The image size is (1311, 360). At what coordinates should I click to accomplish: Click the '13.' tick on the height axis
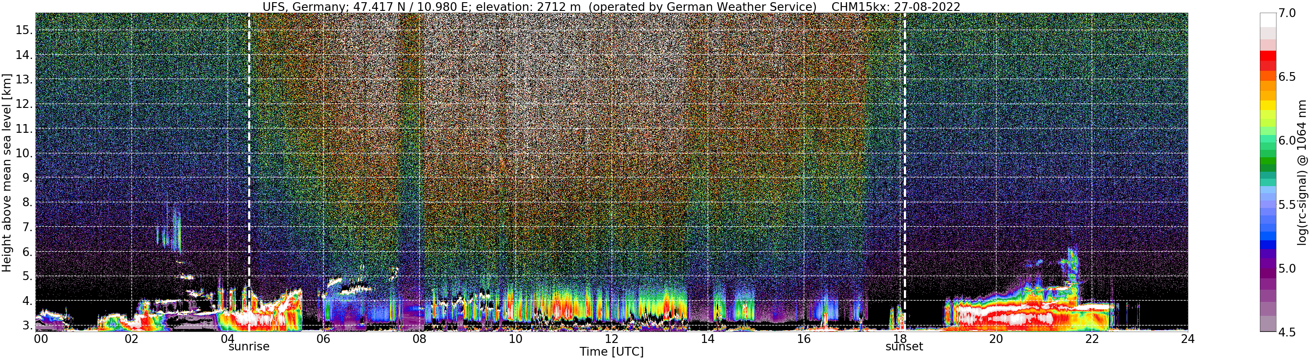click(x=24, y=80)
